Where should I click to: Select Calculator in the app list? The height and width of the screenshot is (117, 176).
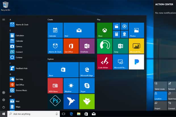20,35
